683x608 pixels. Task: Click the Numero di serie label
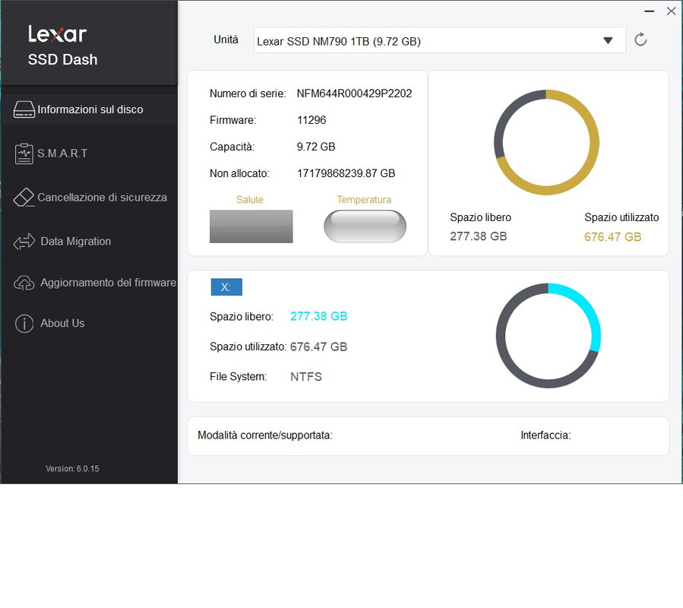click(x=248, y=93)
